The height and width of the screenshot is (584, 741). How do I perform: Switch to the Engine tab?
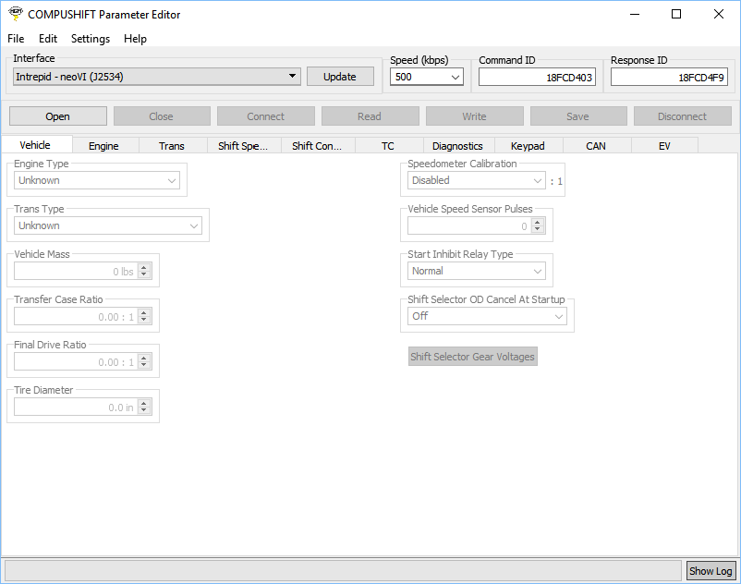[x=103, y=146]
